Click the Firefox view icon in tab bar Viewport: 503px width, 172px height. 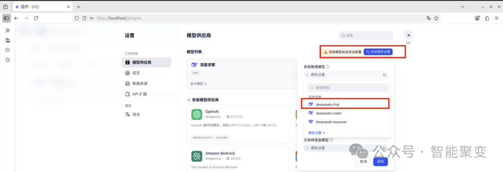[x=6, y=7]
